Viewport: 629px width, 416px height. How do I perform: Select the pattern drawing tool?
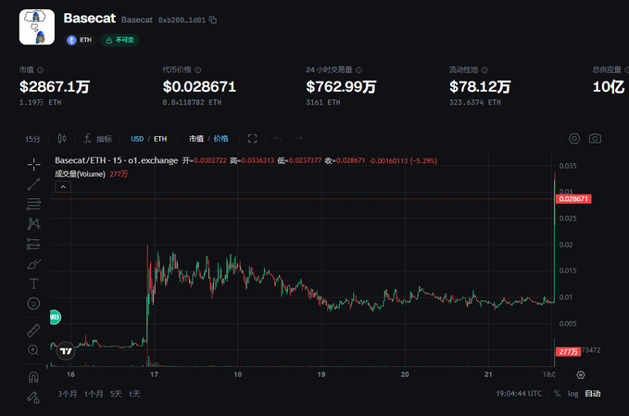coord(33,224)
